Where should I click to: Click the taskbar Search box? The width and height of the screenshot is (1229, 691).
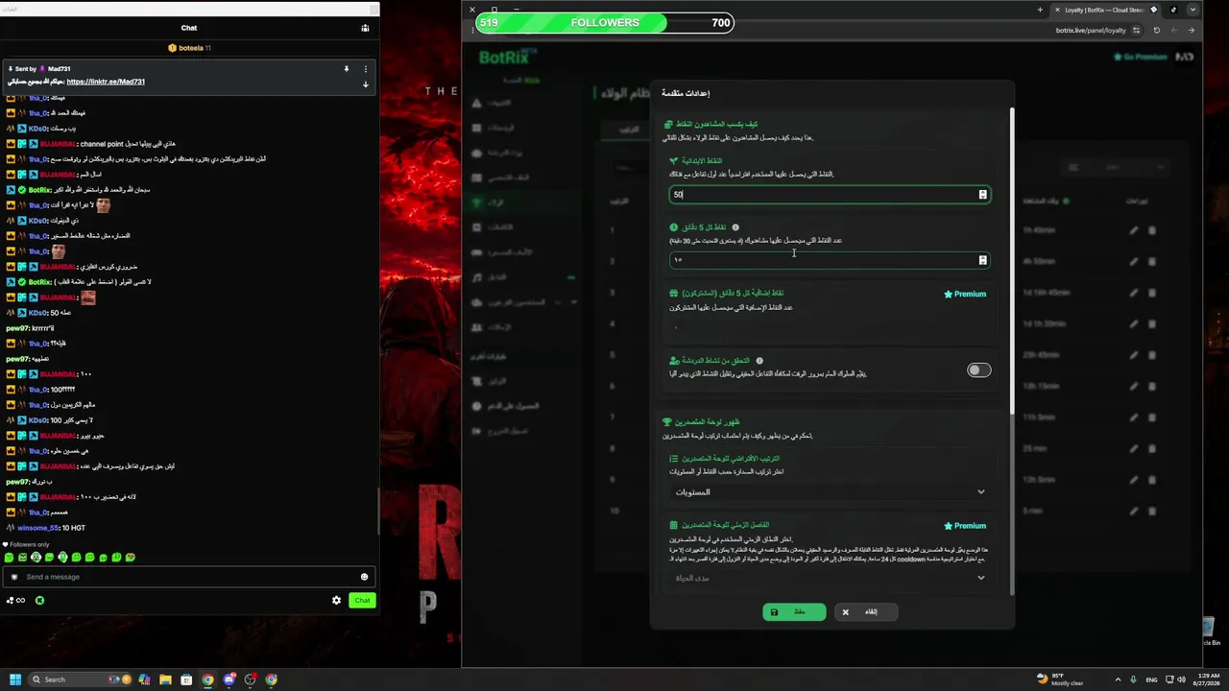82,679
